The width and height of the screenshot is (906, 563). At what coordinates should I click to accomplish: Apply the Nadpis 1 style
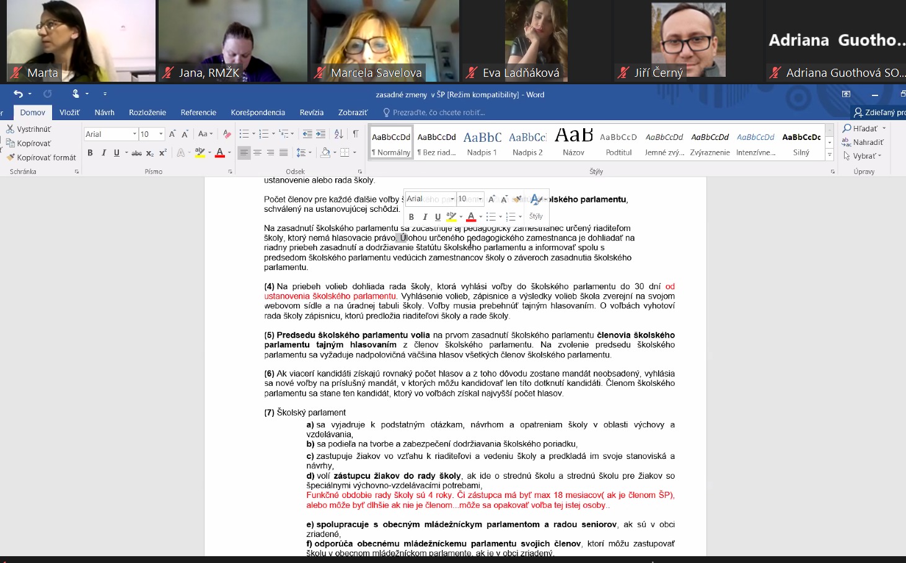(482, 143)
